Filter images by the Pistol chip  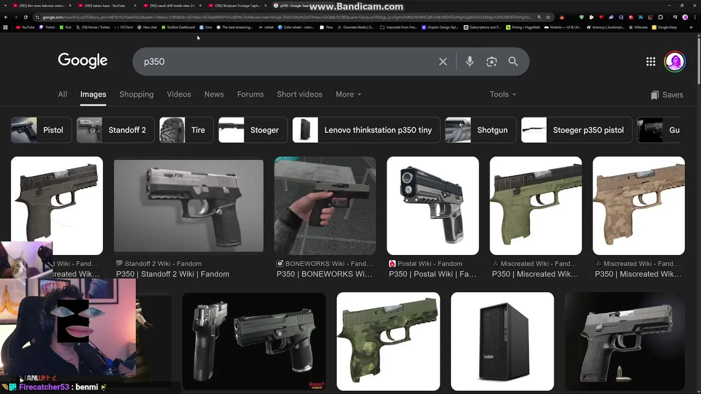41,130
